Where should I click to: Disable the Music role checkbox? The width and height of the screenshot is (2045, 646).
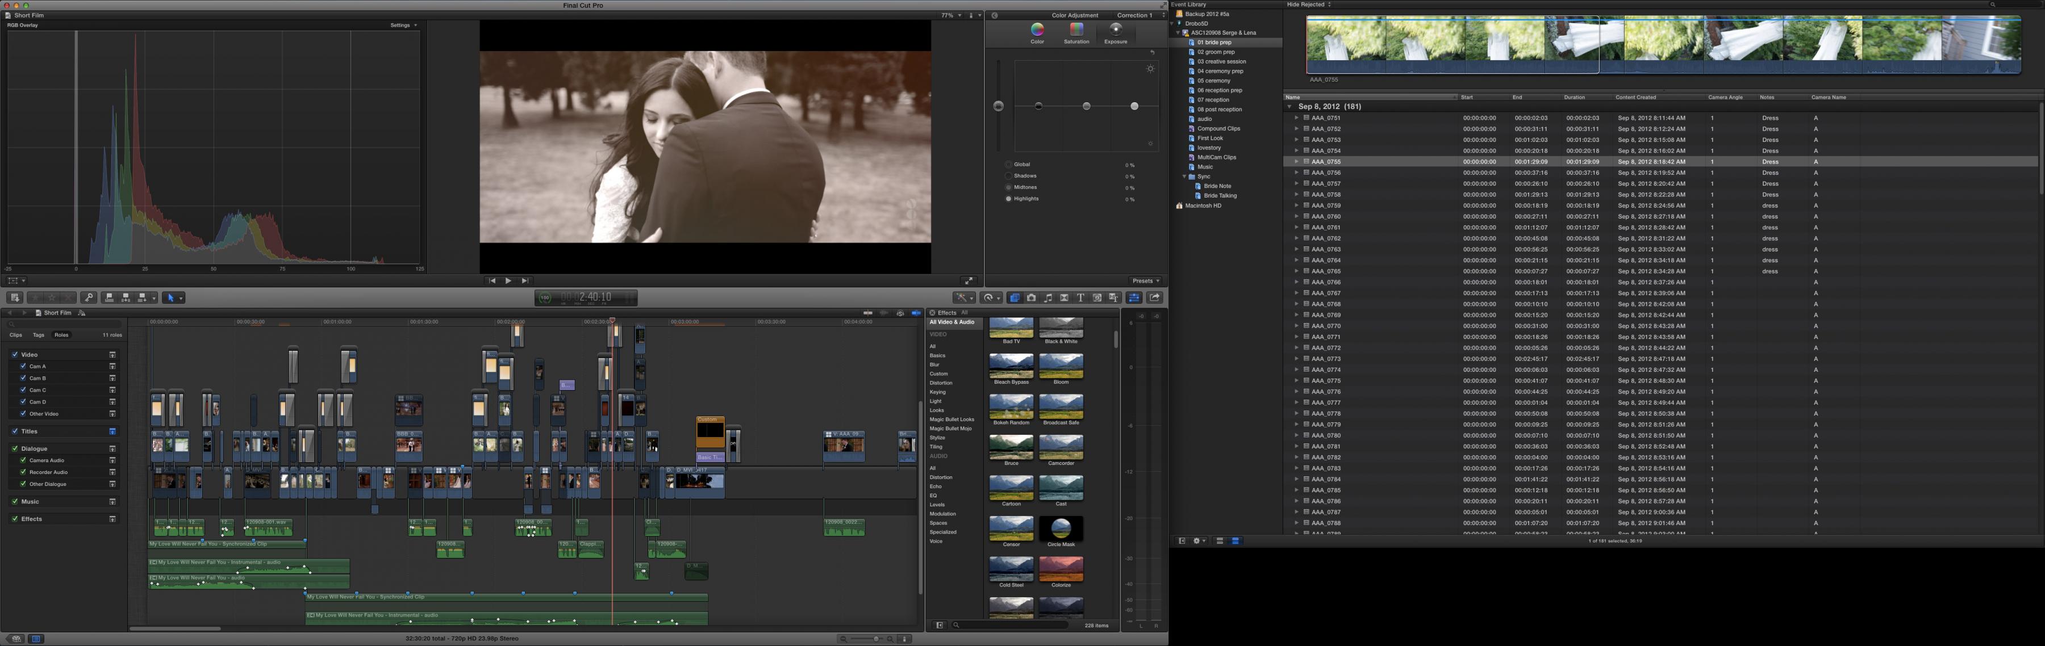[15, 502]
